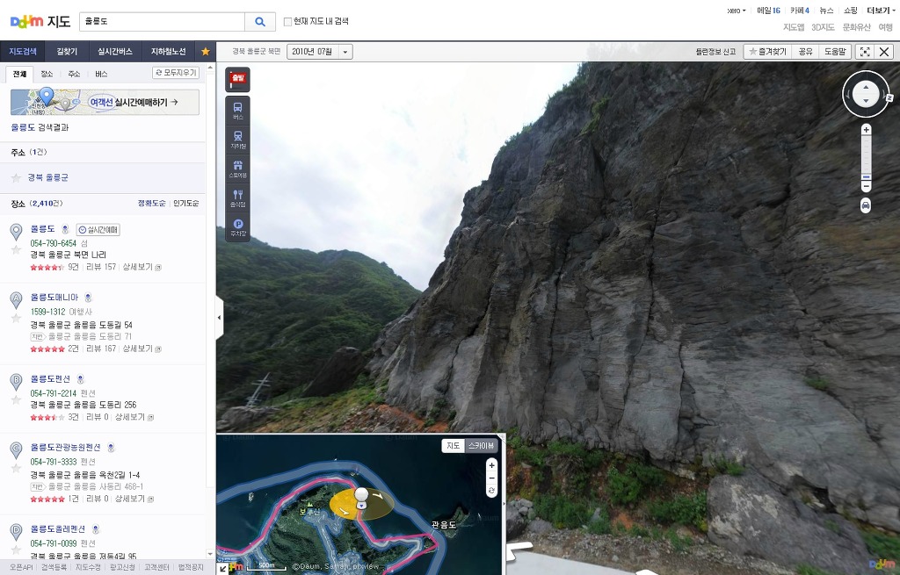Switch to 장소 results tab
This screenshot has height=575, width=900.
pos(47,74)
